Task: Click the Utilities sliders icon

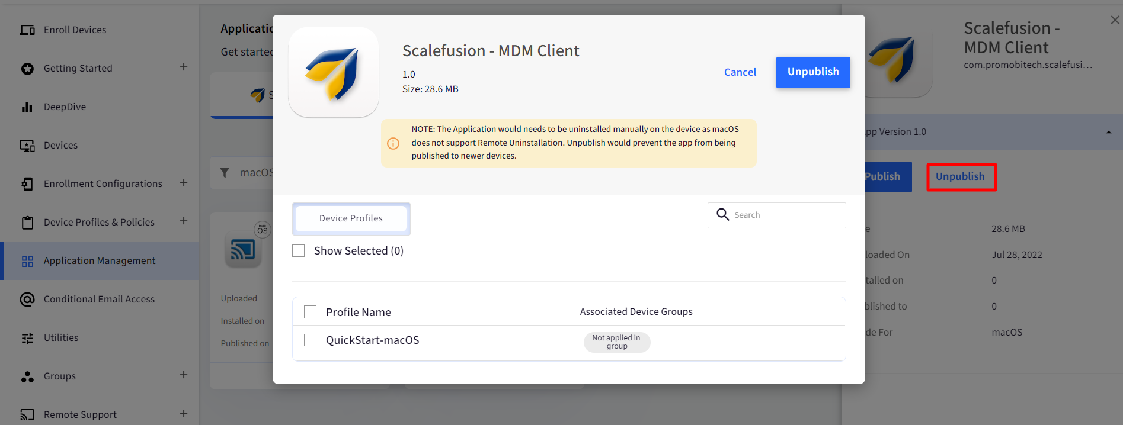Action: (x=27, y=338)
